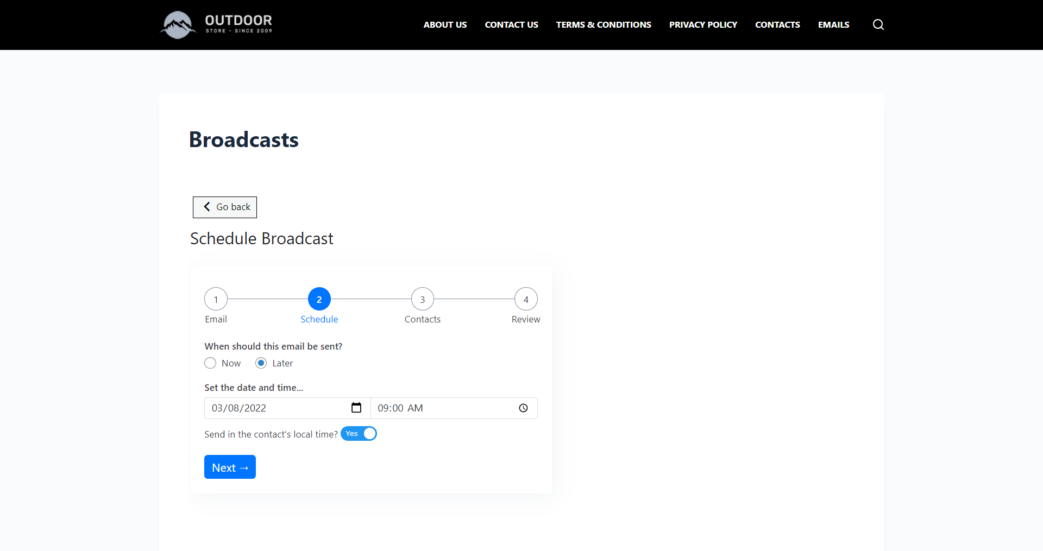Go to the Contacts menu item
The height and width of the screenshot is (551, 1043).
click(x=777, y=24)
